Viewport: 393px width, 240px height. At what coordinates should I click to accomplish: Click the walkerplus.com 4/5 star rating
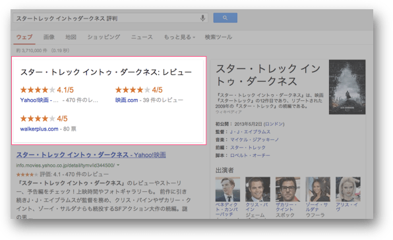click(x=44, y=119)
